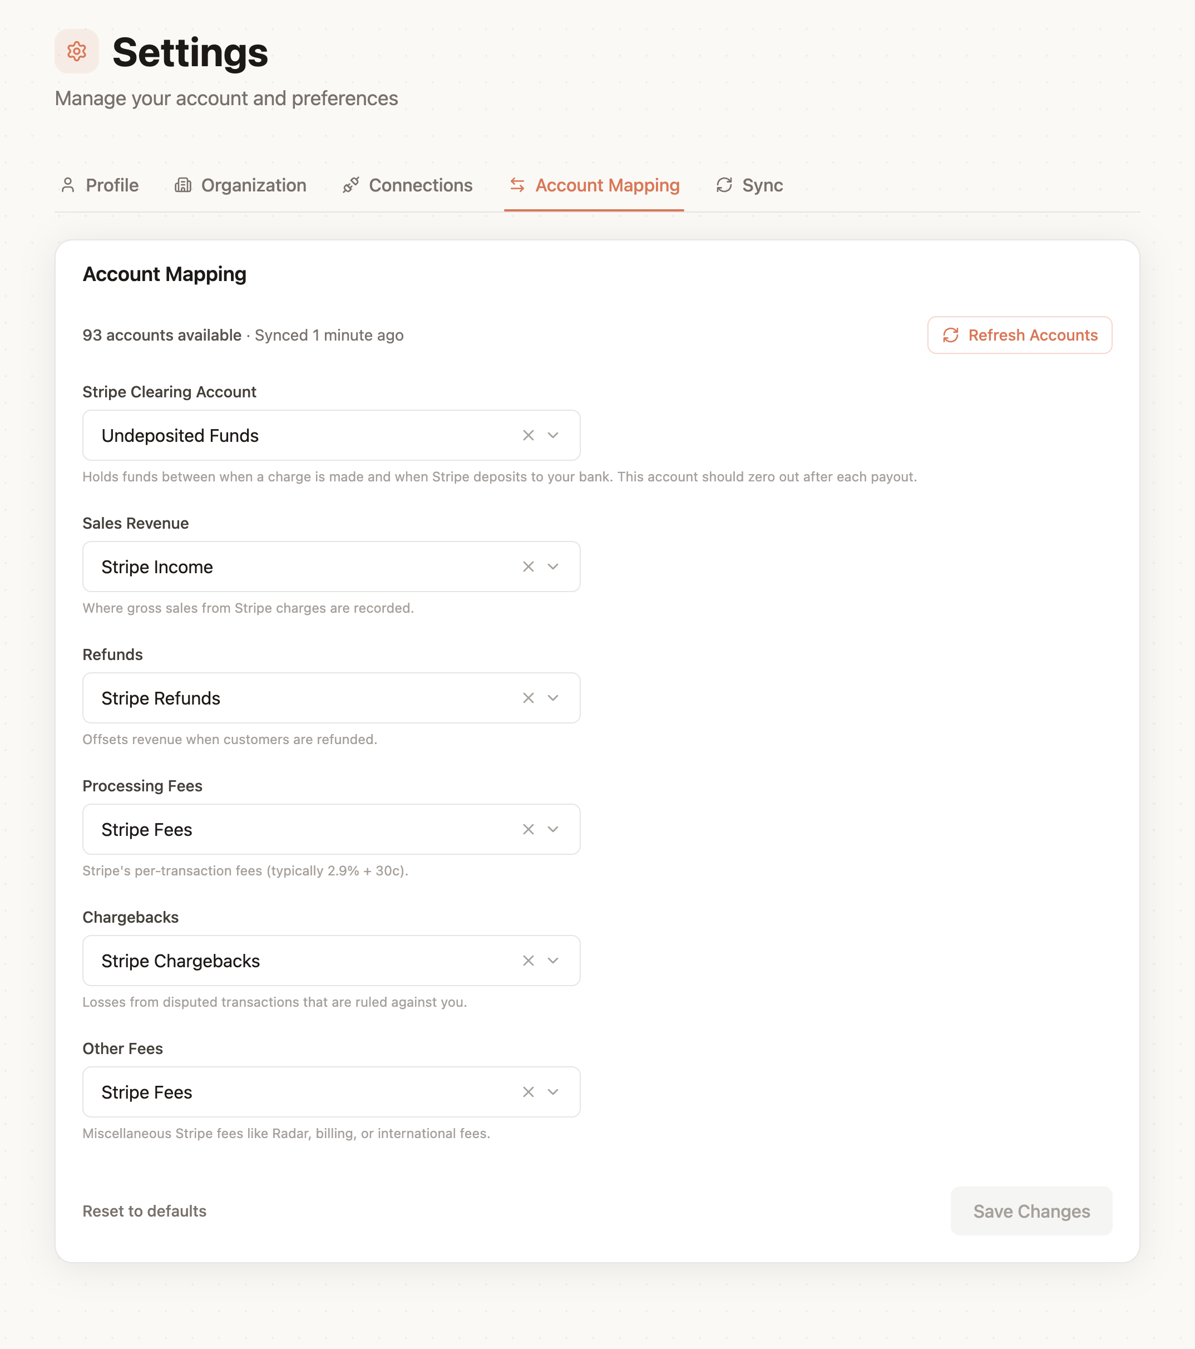
Task: Select the Account Mapping tab
Action: coord(607,185)
